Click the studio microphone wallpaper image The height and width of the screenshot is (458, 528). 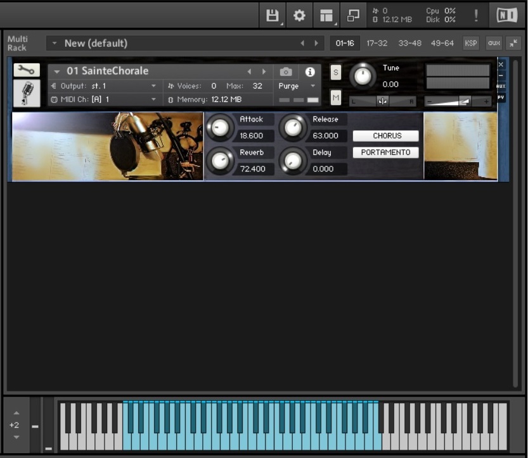tap(108, 147)
